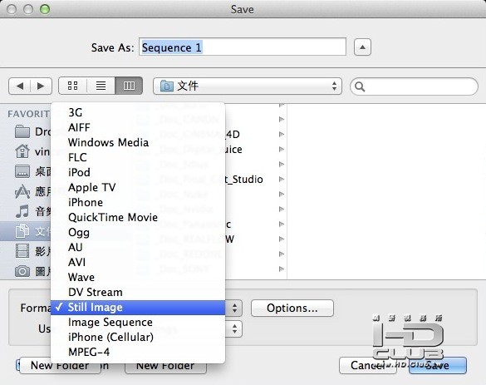Viewport: 486px width, 385px height.
Task: Click the Save As filename field
Action: coord(243,47)
